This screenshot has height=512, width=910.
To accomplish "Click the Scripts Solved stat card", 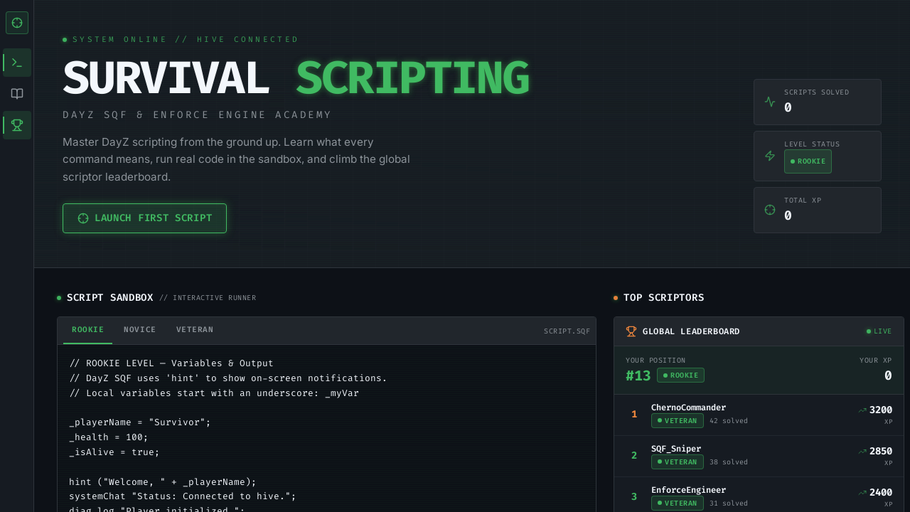I will [x=818, y=102].
